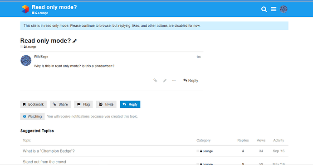Click the Discourse site logo in header
This screenshot has height=165, width=313.
[x=25, y=9]
